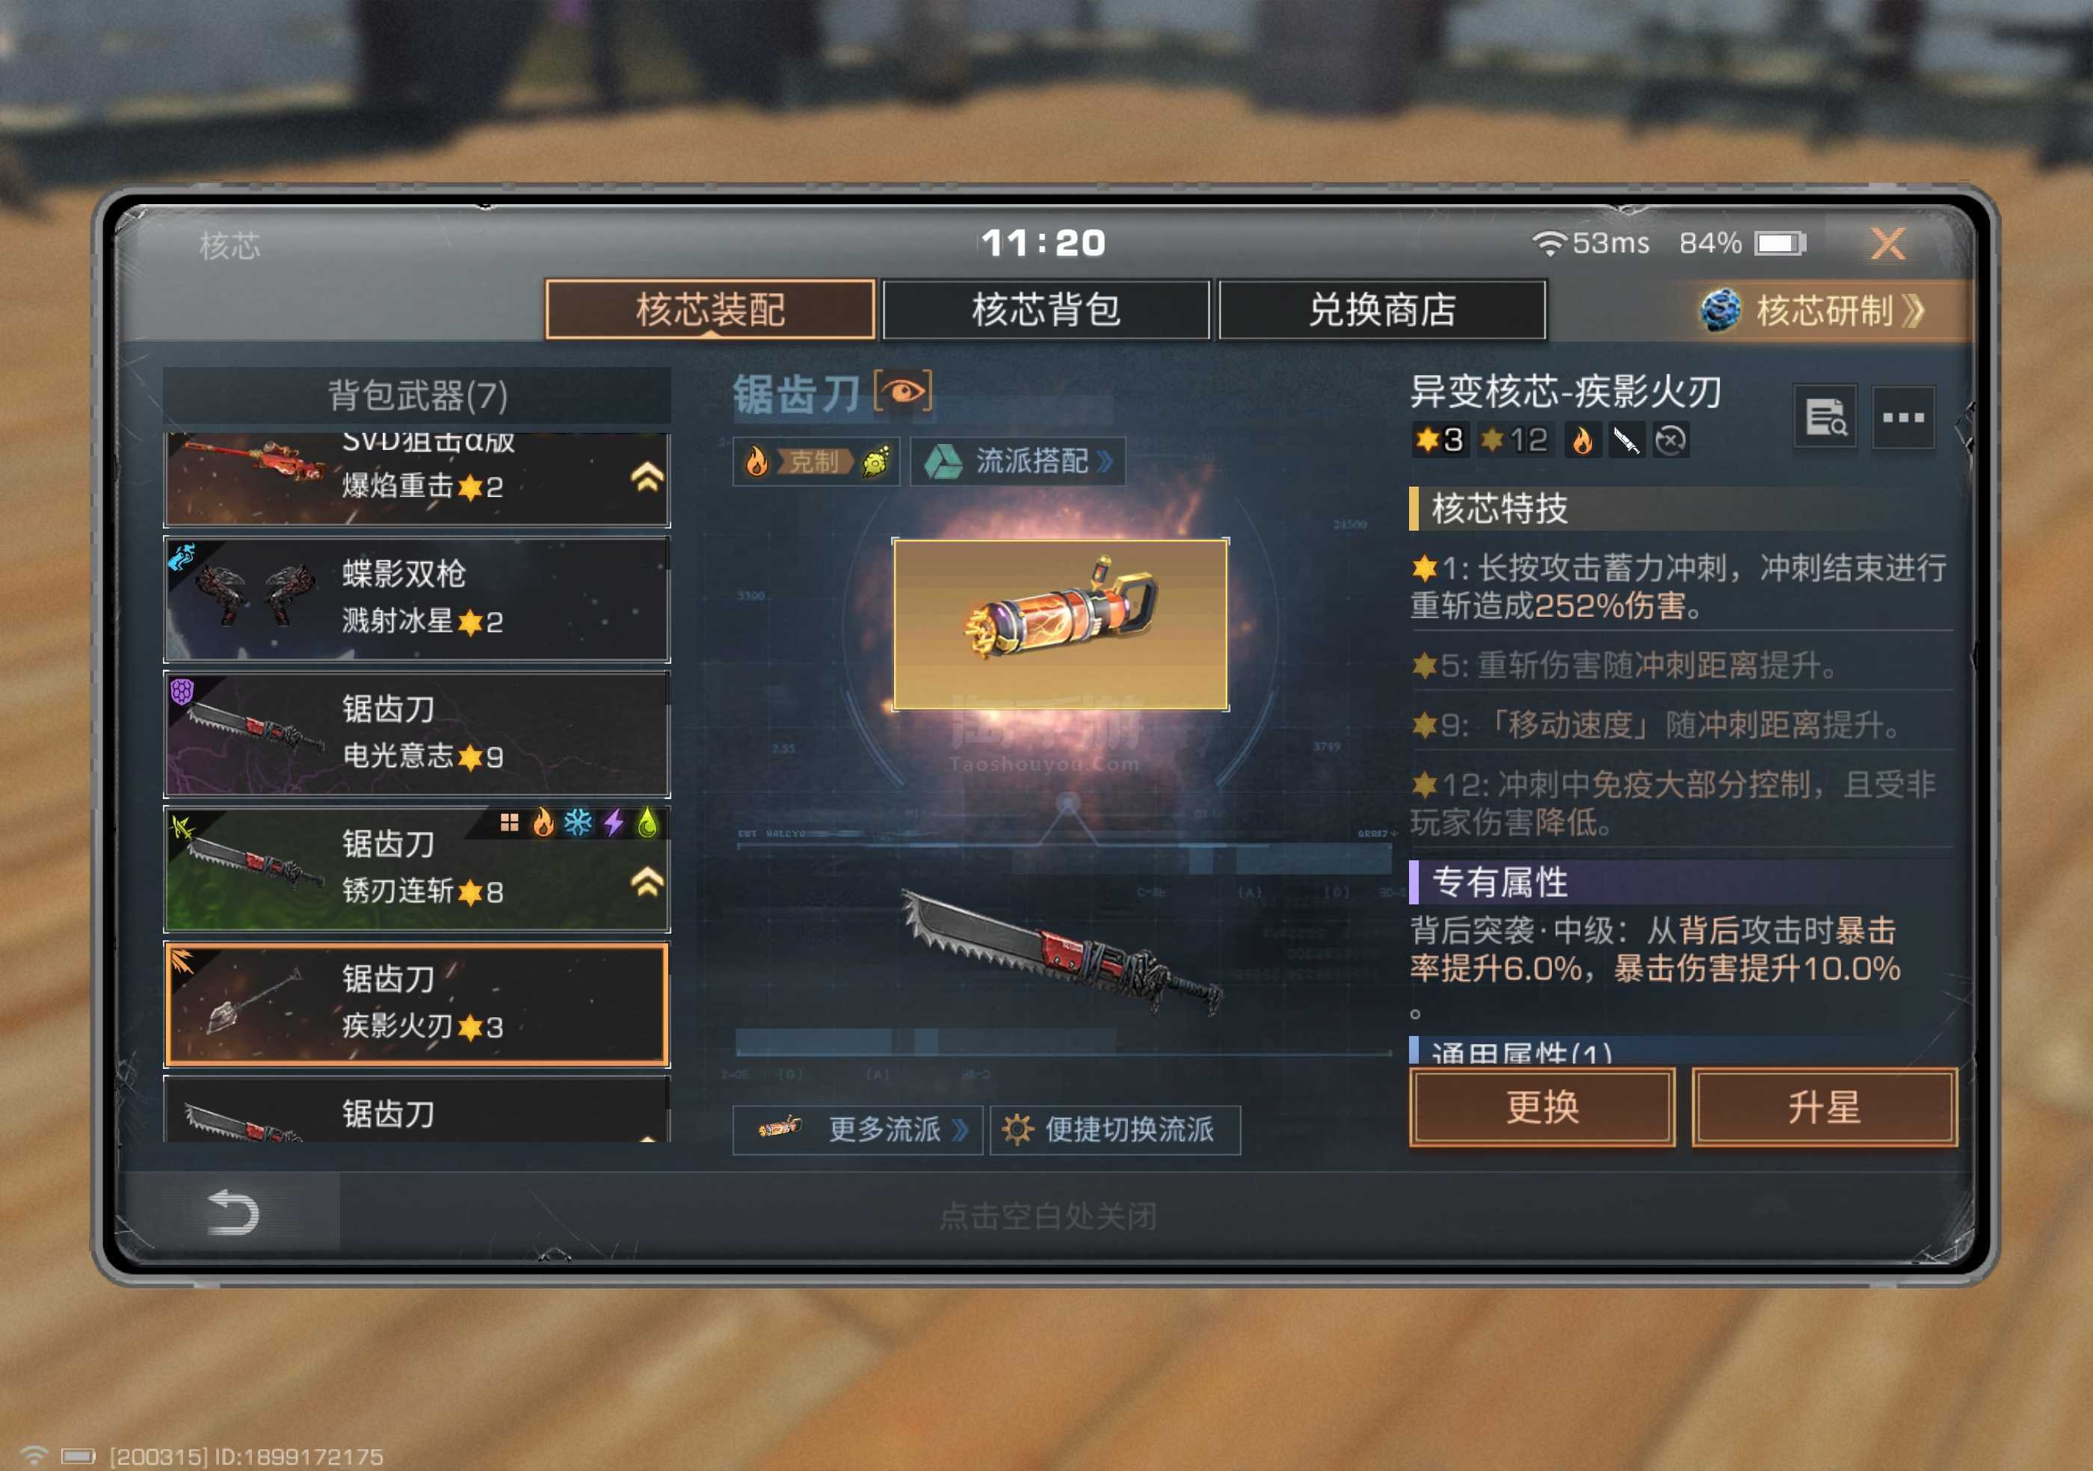Open the three-dots more options menu
This screenshot has height=1471, width=2093.
pos(1903,417)
